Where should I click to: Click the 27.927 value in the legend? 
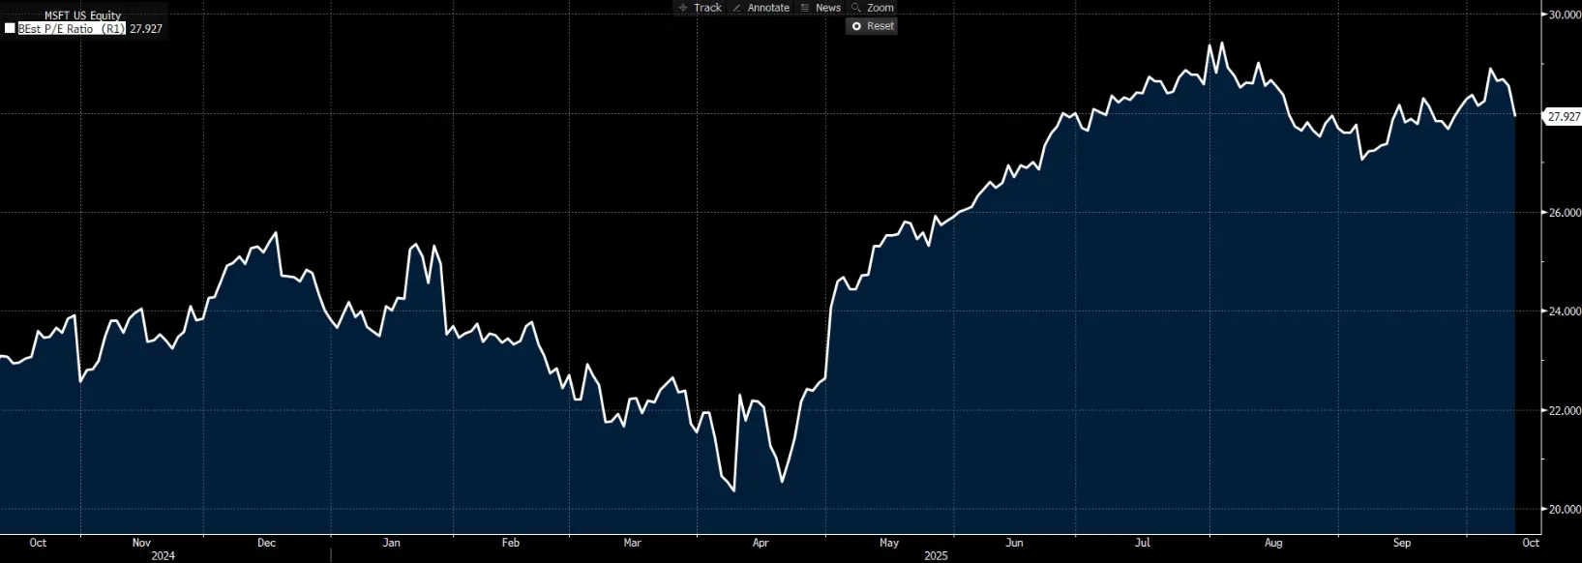(x=146, y=29)
